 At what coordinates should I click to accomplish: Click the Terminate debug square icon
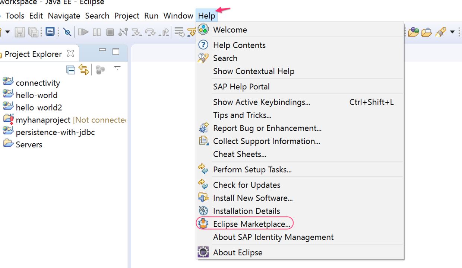(x=110, y=32)
